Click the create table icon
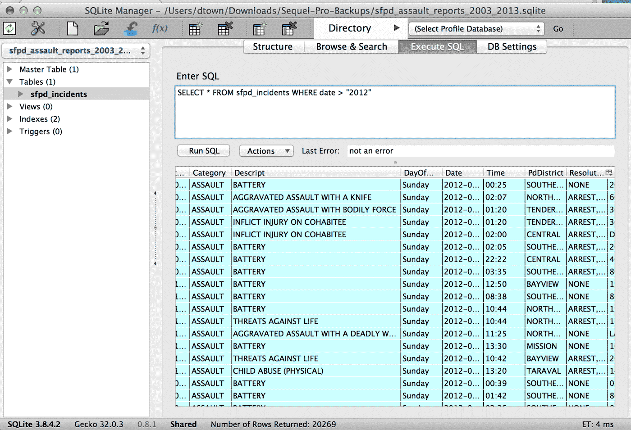This screenshot has height=430, width=631. click(195, 29)
